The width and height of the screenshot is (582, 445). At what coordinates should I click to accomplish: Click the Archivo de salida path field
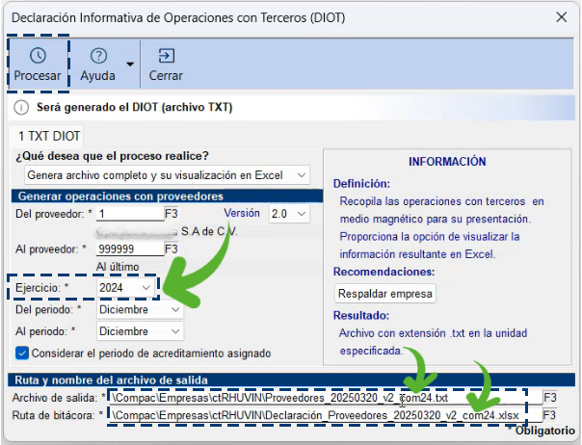323,397
